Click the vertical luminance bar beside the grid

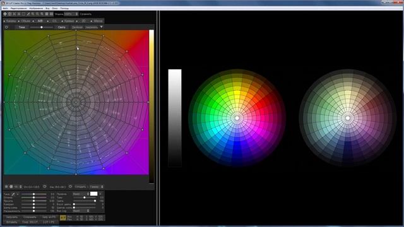point(151,107)
